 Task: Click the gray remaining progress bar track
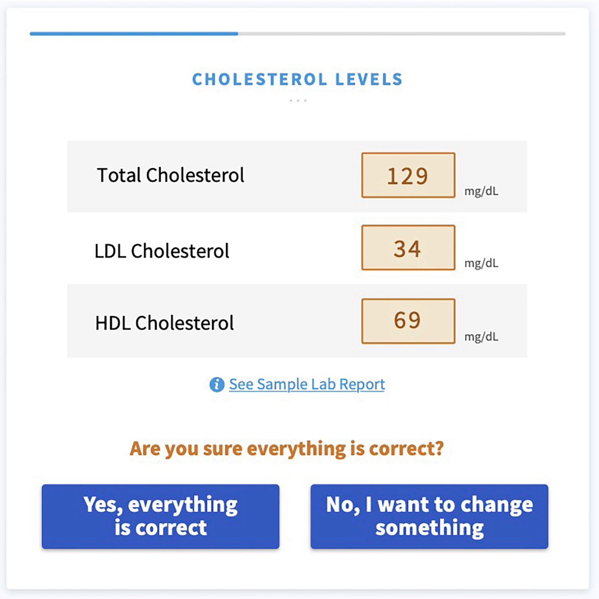click(x=401, y=34)
